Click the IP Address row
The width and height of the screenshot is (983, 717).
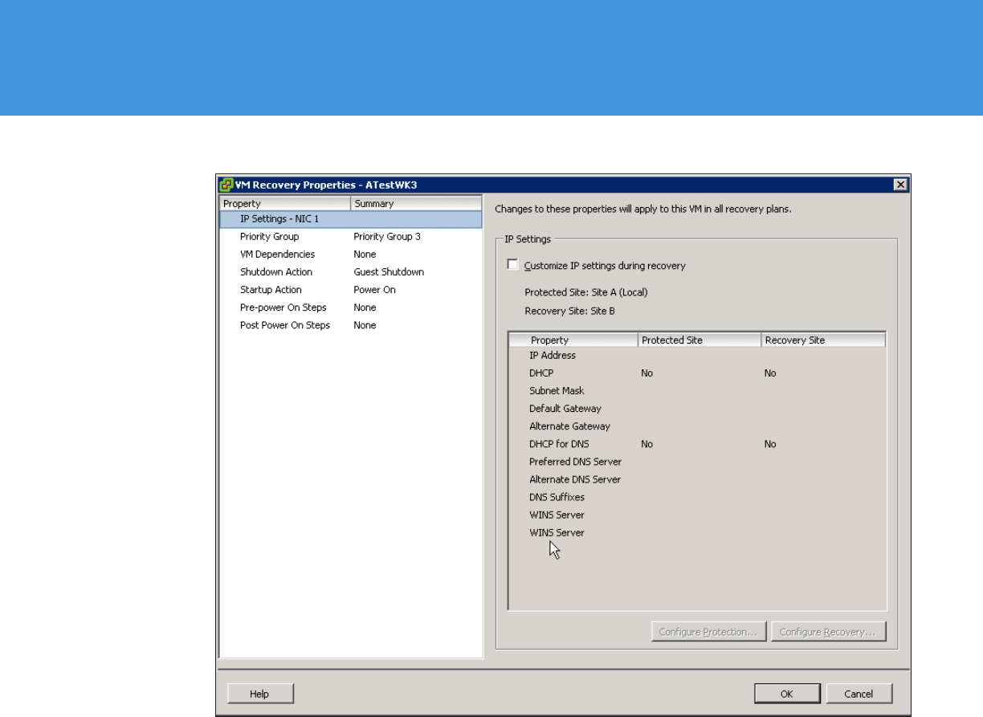697,355
